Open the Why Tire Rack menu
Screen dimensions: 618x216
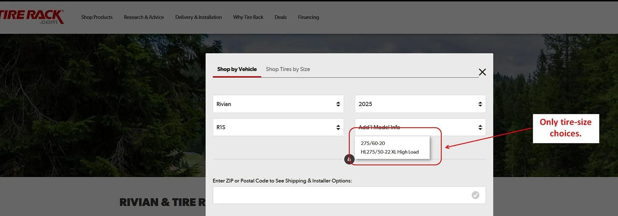click(x=248, y=17)
